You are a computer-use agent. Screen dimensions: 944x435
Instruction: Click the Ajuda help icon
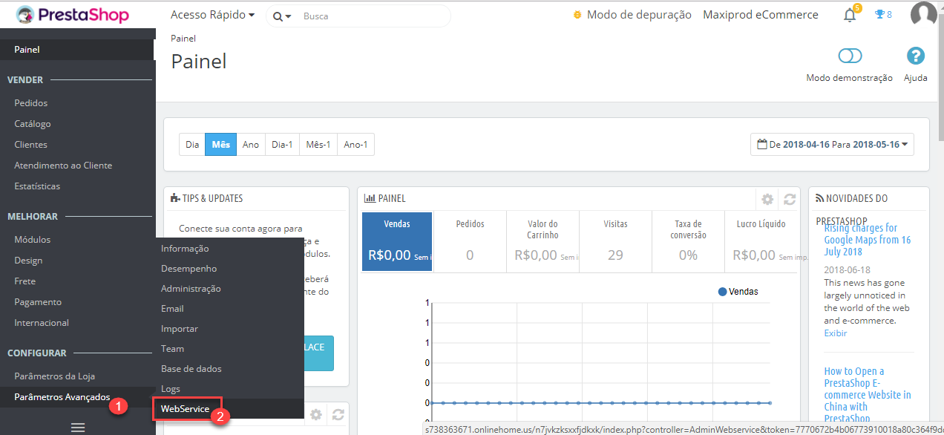tap(916, 56)
